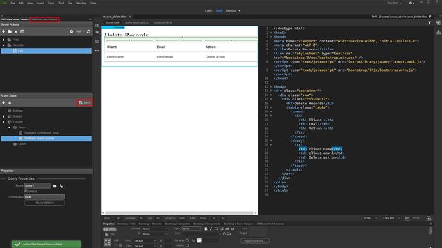This screenshot has height=248, width=442.
Task: Create new folder in Server Actions toolbar
Action: (x=10, y=31)
